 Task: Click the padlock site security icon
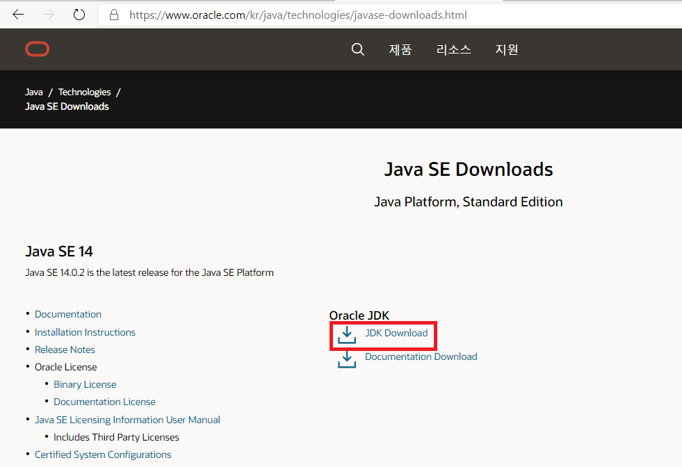click(114, 15)
